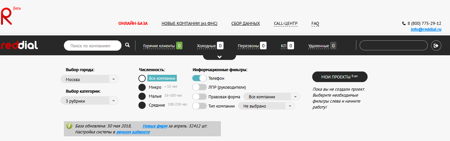Click text База обновлена: 30 мая 2018
Image resolution: width=450 pixels, height=141 pixels.
click(103, 126)
